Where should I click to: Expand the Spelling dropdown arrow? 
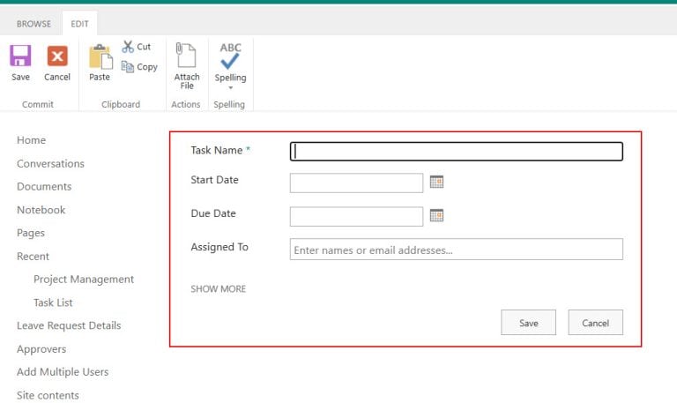tap(231, 87)
